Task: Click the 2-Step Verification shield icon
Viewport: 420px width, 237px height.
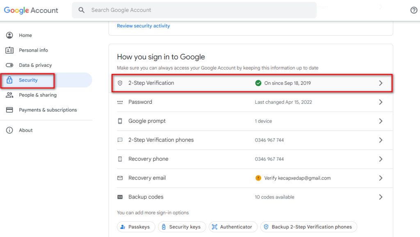Action: pyautogui.click(x=120, y=83)
